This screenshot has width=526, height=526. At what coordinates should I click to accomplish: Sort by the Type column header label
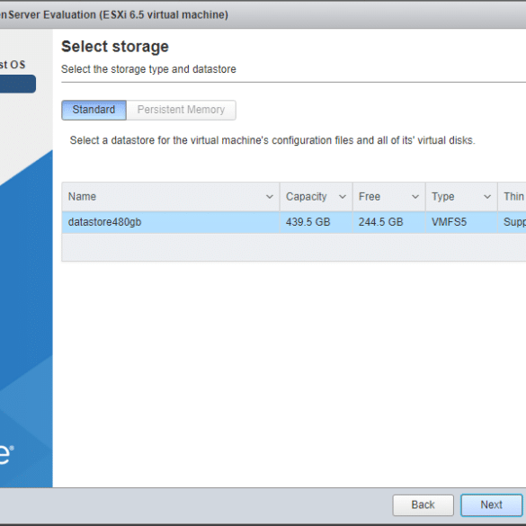pyautogui.click(x=442, y=197)
